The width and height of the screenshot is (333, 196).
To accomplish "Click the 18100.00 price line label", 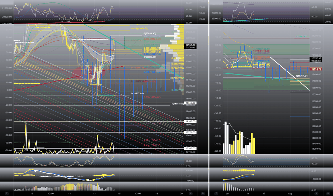I will pyautogui.click(x=190, y=122).
